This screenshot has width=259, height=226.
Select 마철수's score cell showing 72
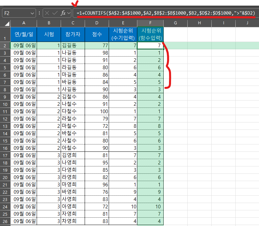97,126
